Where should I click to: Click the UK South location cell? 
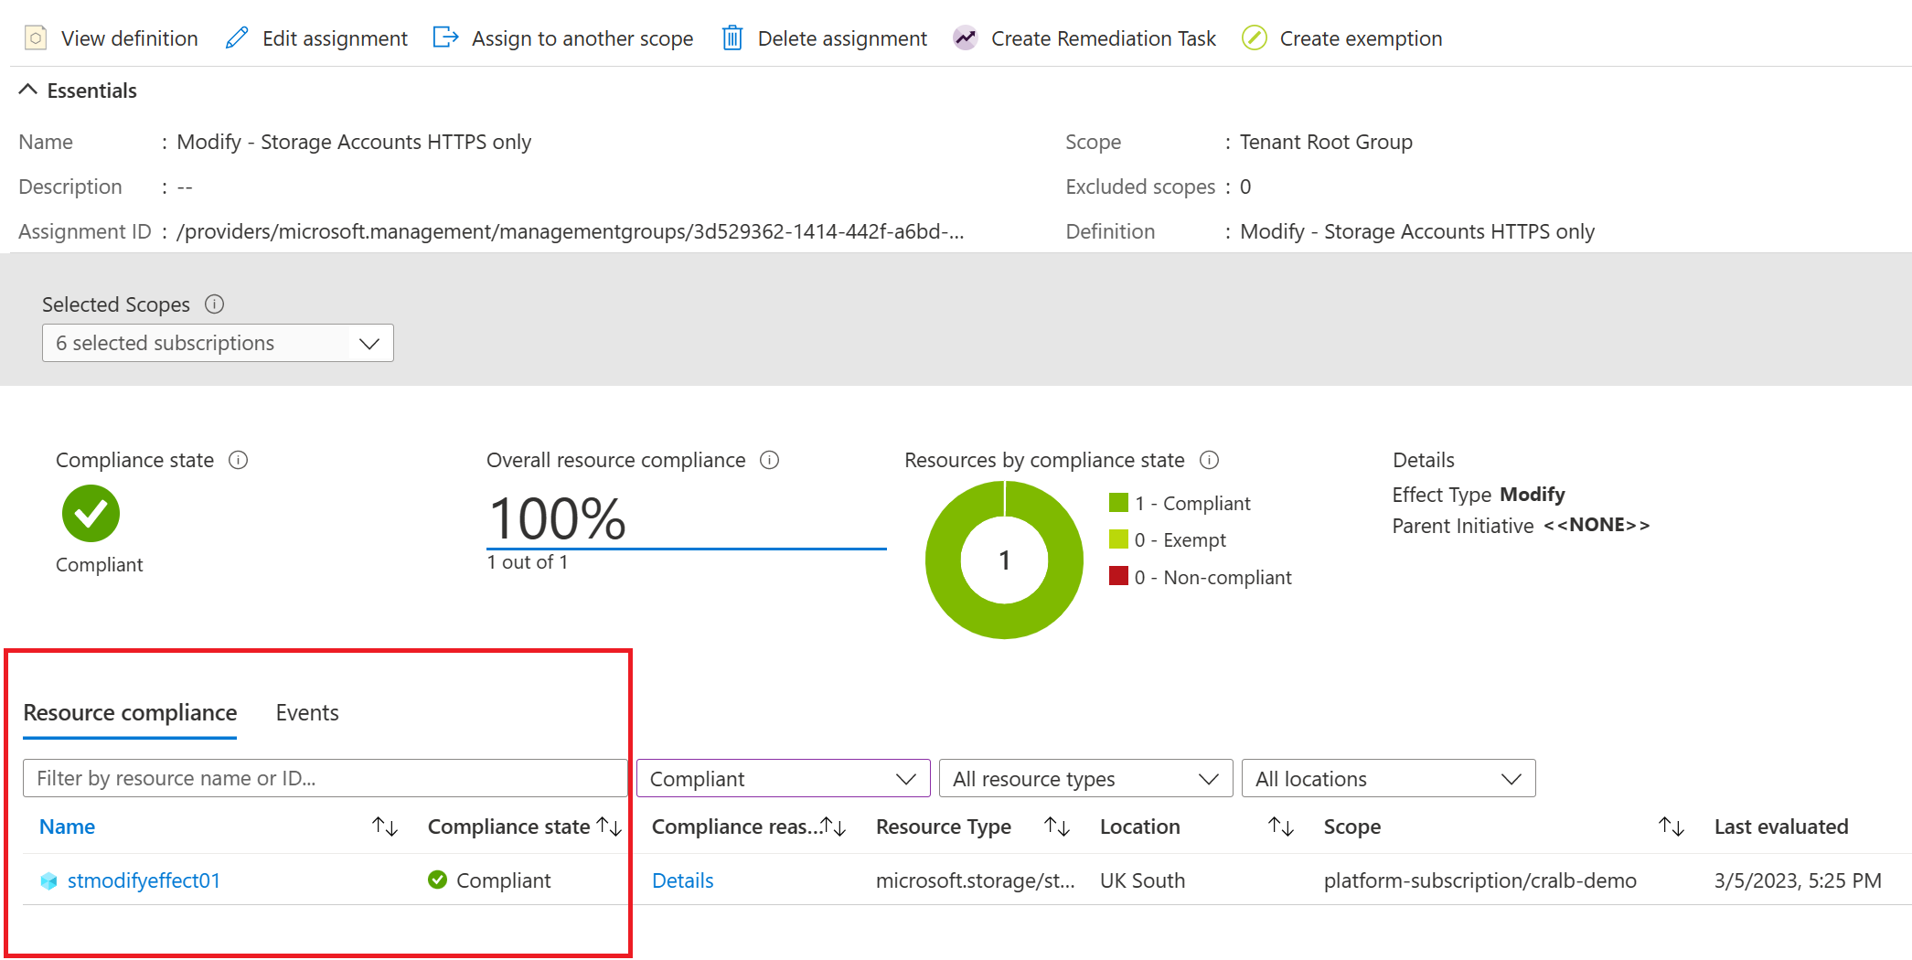pyautogui.click(x=1143, y=880)
